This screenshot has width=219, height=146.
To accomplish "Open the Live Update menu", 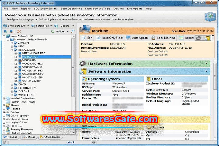I will pyautogui.click(x=135, y=9).
